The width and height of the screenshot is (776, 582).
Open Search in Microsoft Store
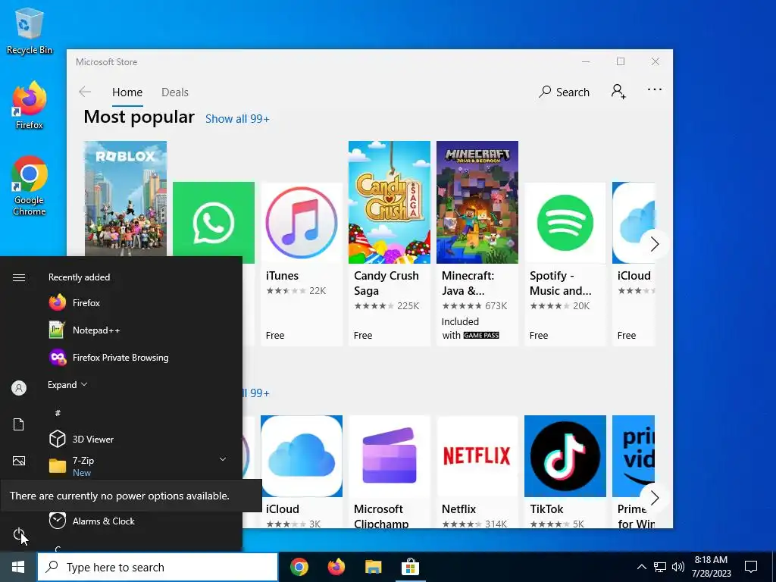pyautogui.click(x=564, y=92)
